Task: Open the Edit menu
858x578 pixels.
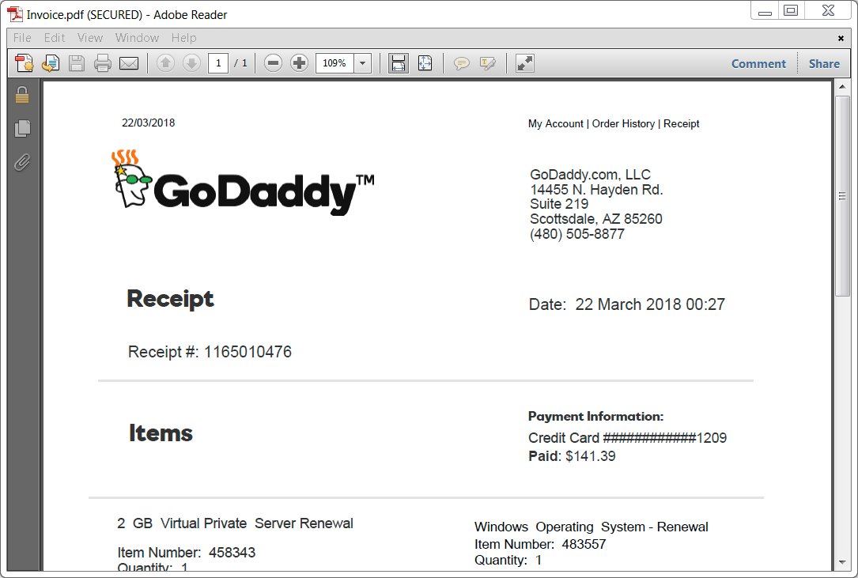Action: tap(55, 38)
